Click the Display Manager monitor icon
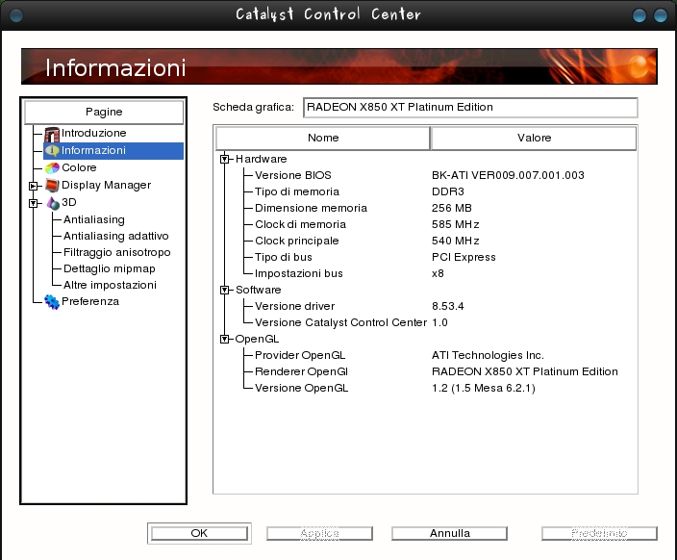 point(52,186)
